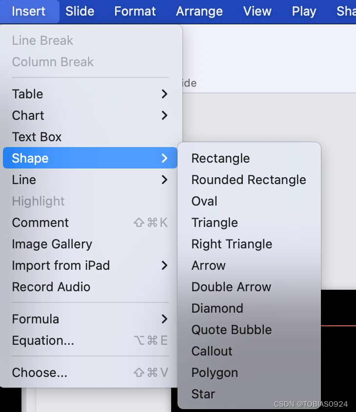
Task: Open the Slide menu
Action: pyautogui.click(x=80, y=11)
